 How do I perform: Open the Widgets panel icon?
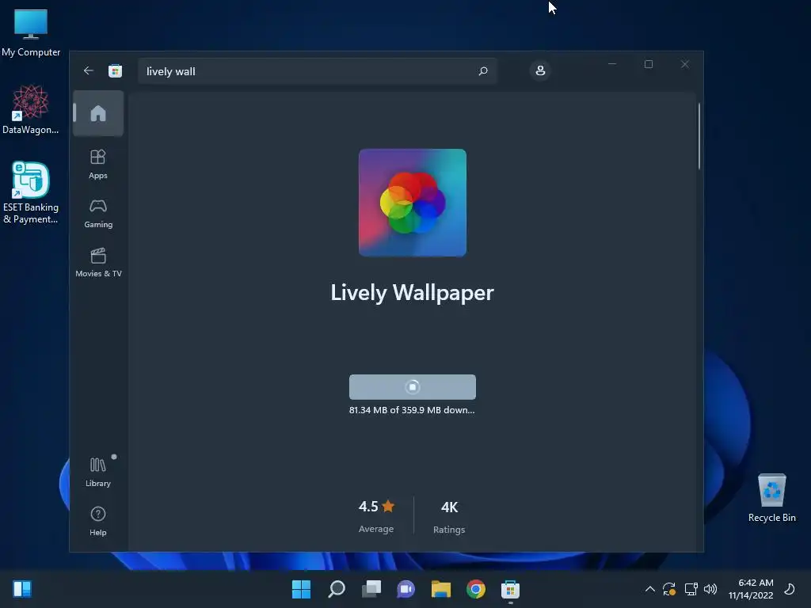point(22,589)
